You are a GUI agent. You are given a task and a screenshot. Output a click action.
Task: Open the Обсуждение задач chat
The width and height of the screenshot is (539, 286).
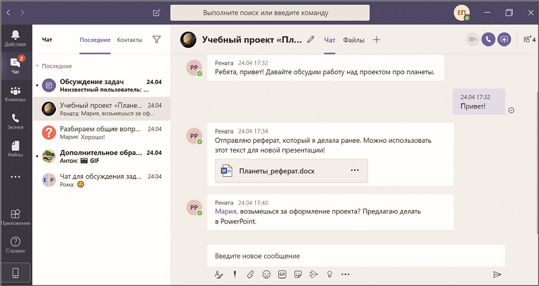102,85
